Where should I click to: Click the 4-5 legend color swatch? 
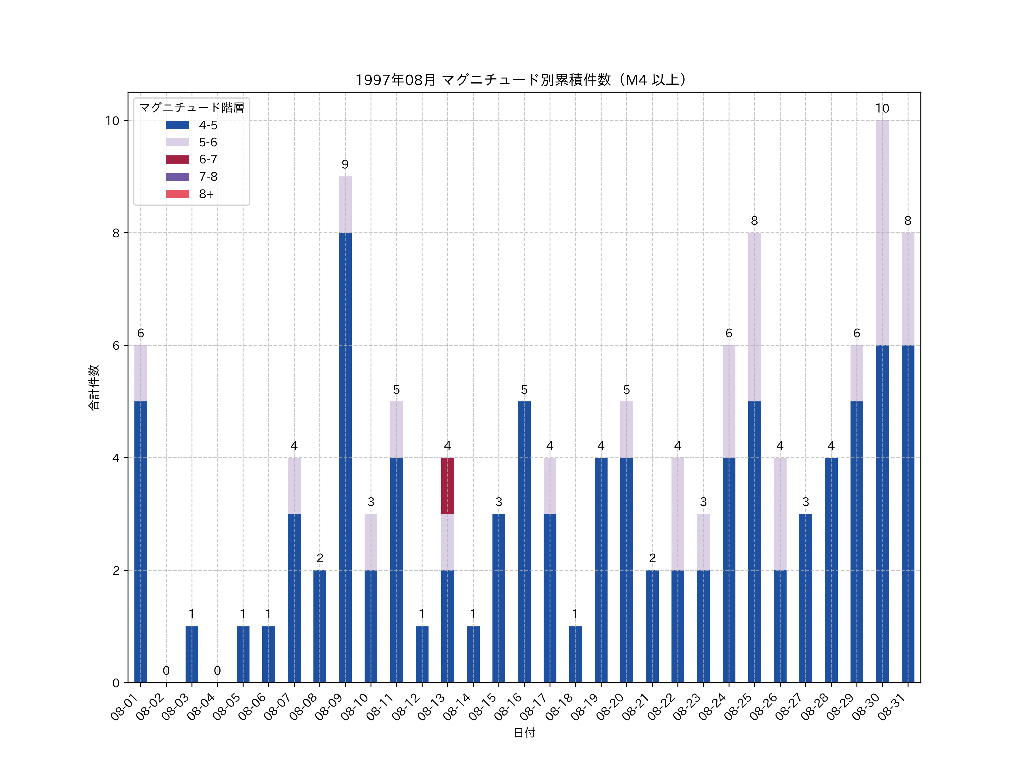[x=177, y=125]
